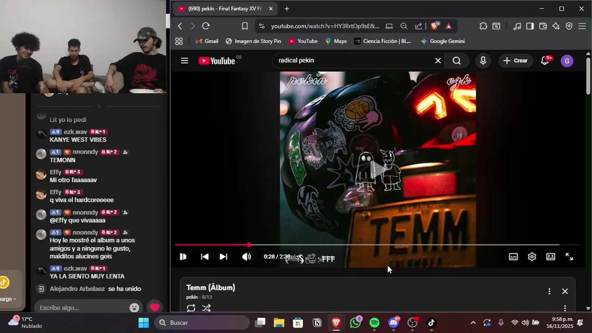Open Spotify from the taskbar
This screenshot has width=592, height=333.
[374, 323]
